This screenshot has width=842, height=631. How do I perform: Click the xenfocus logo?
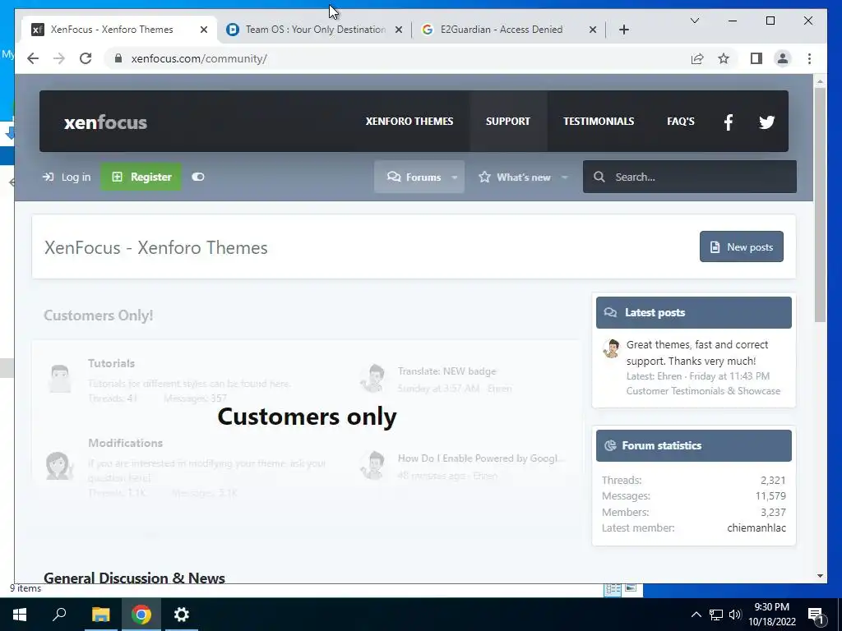(x=105, y=122)
